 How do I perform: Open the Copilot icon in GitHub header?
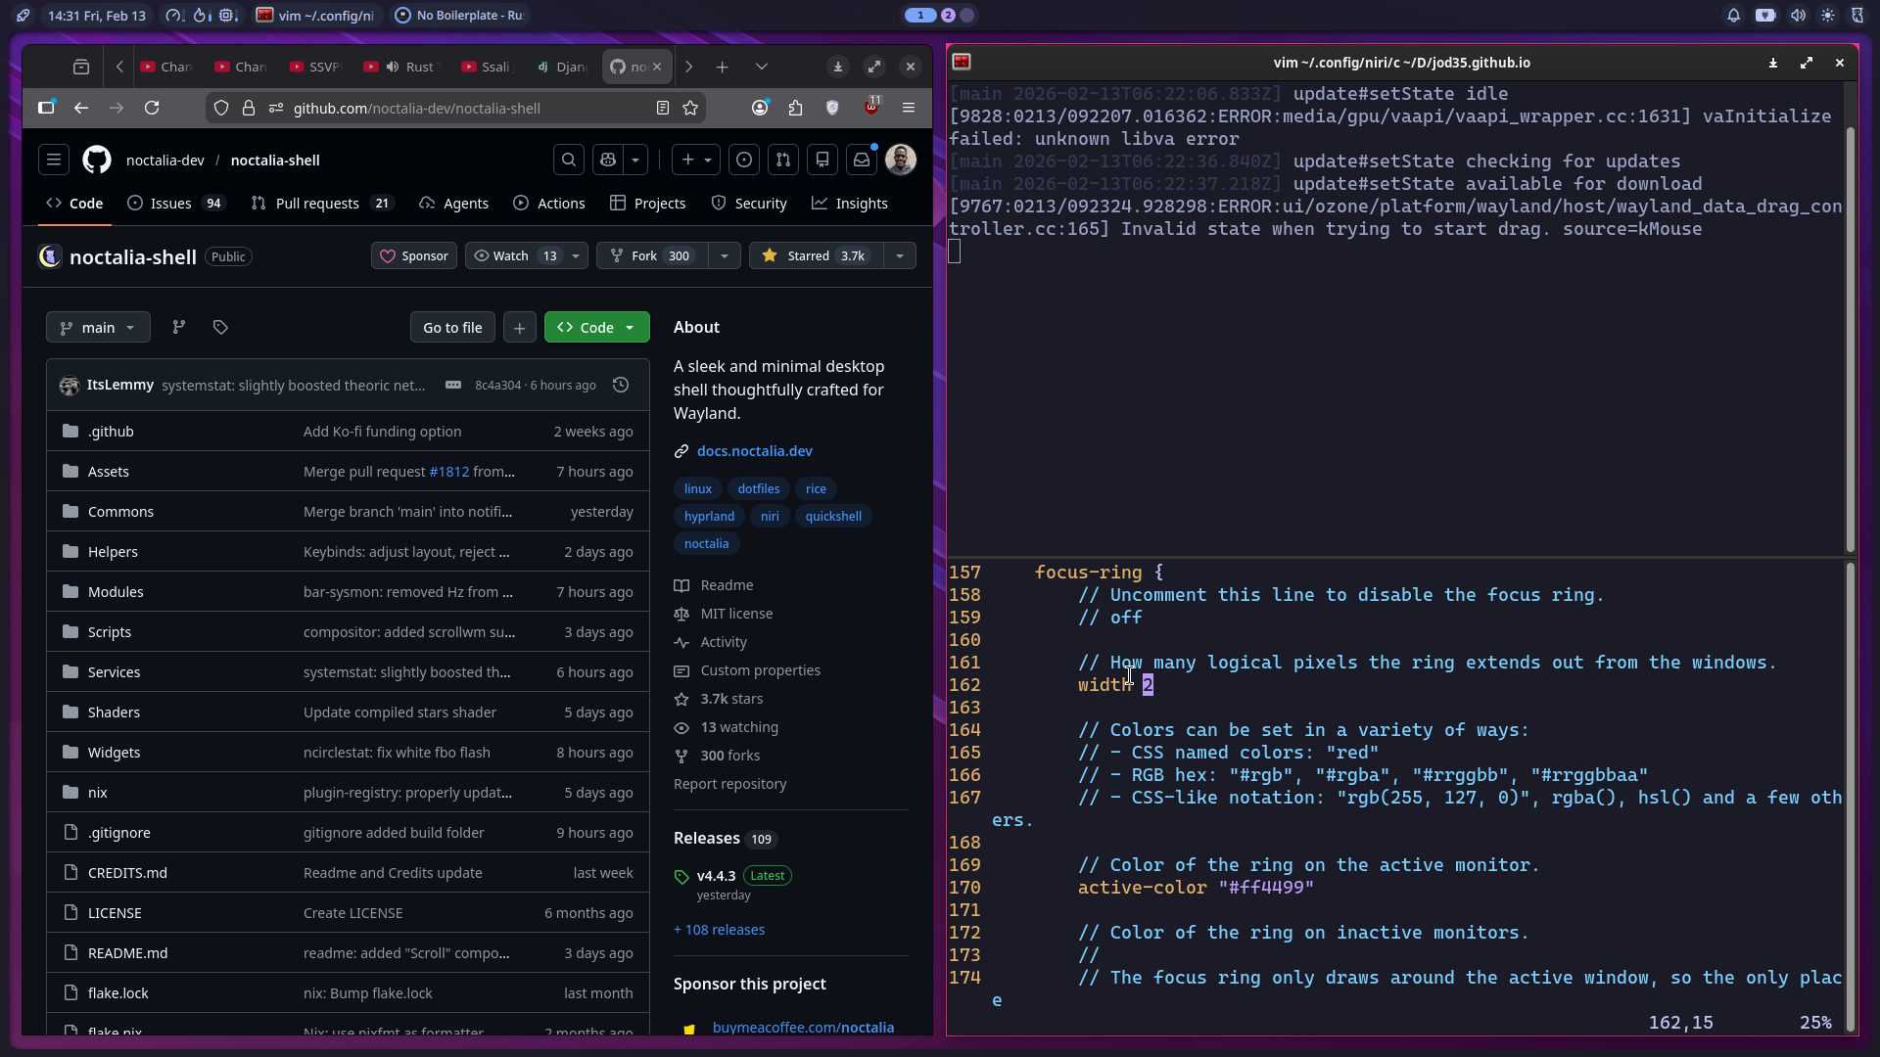tap(608, 160)
